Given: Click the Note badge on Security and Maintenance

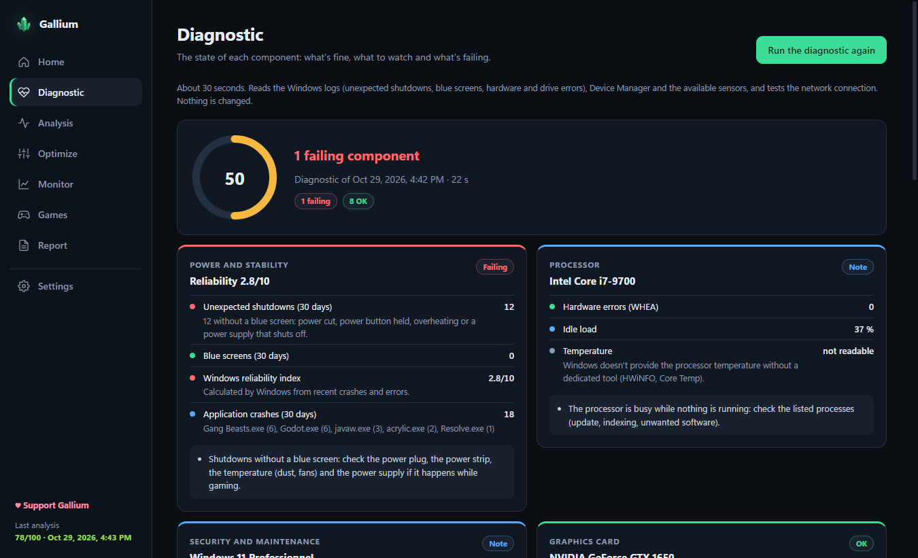Looking at the screenshot, I should [x=498, y=544].
